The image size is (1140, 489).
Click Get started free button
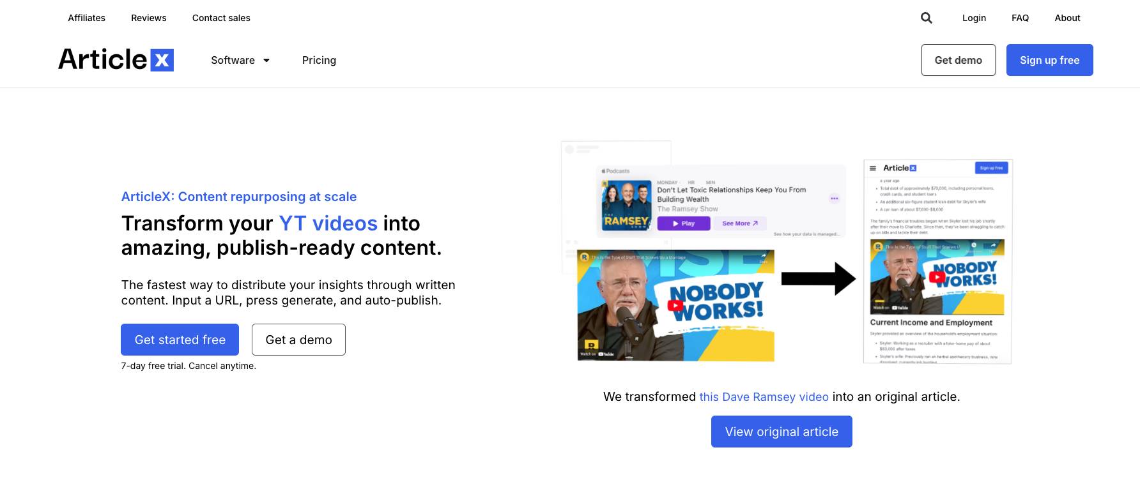point(180,340)
